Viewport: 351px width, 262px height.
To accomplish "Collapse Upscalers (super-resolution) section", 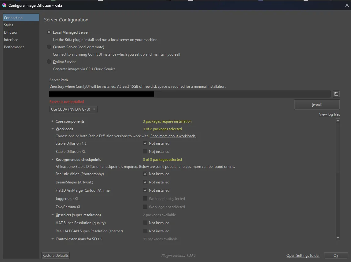I will pos(52,215).
